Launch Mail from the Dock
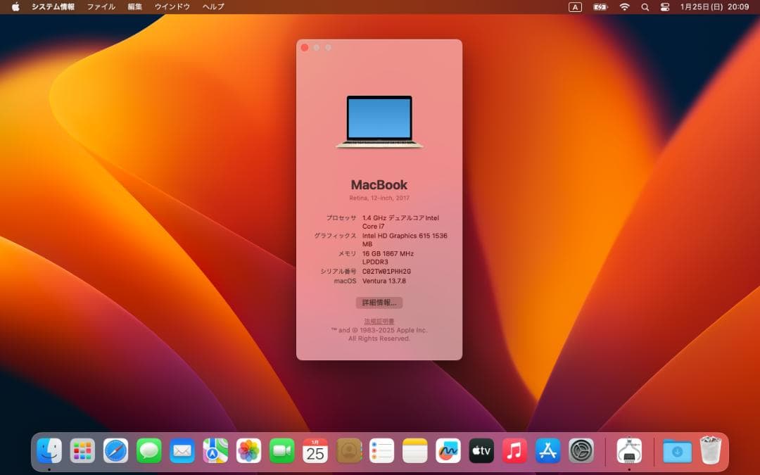The height and width of the screenshot is (475, 760). point(182,450)
